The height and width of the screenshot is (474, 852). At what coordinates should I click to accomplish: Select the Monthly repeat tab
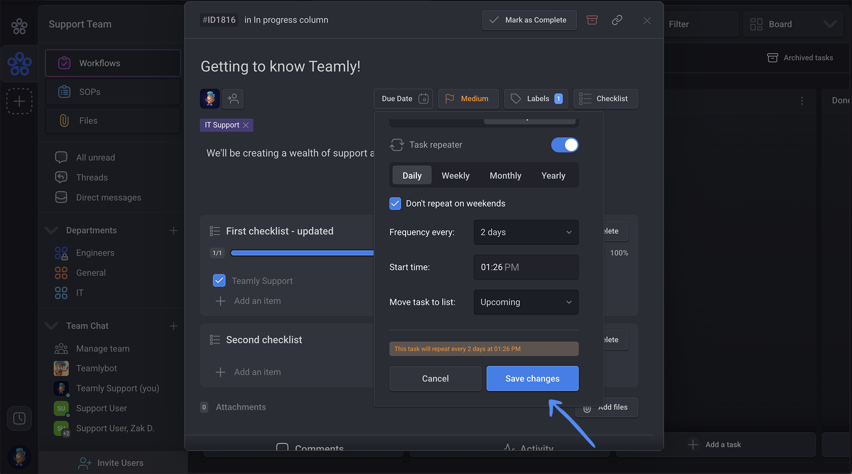[505, 175]
